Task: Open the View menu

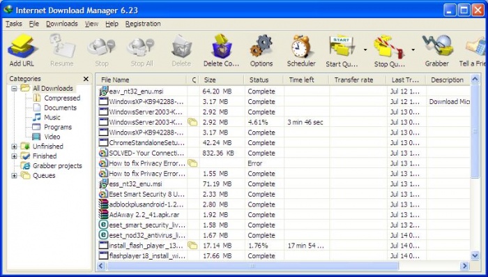Action: coord(91,24)
